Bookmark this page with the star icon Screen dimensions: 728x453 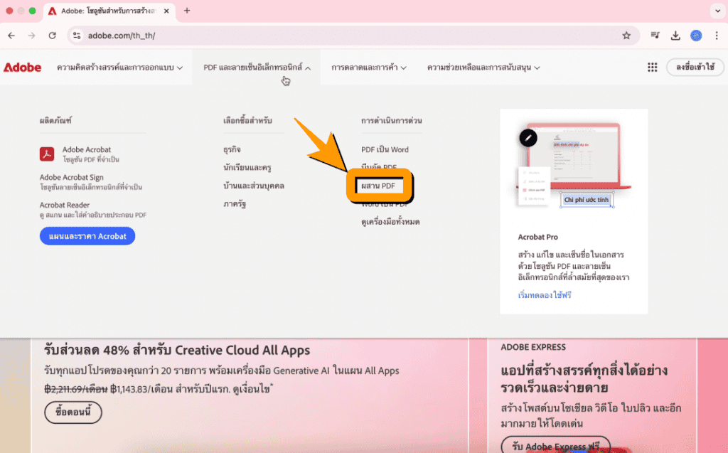pos(625,34)
